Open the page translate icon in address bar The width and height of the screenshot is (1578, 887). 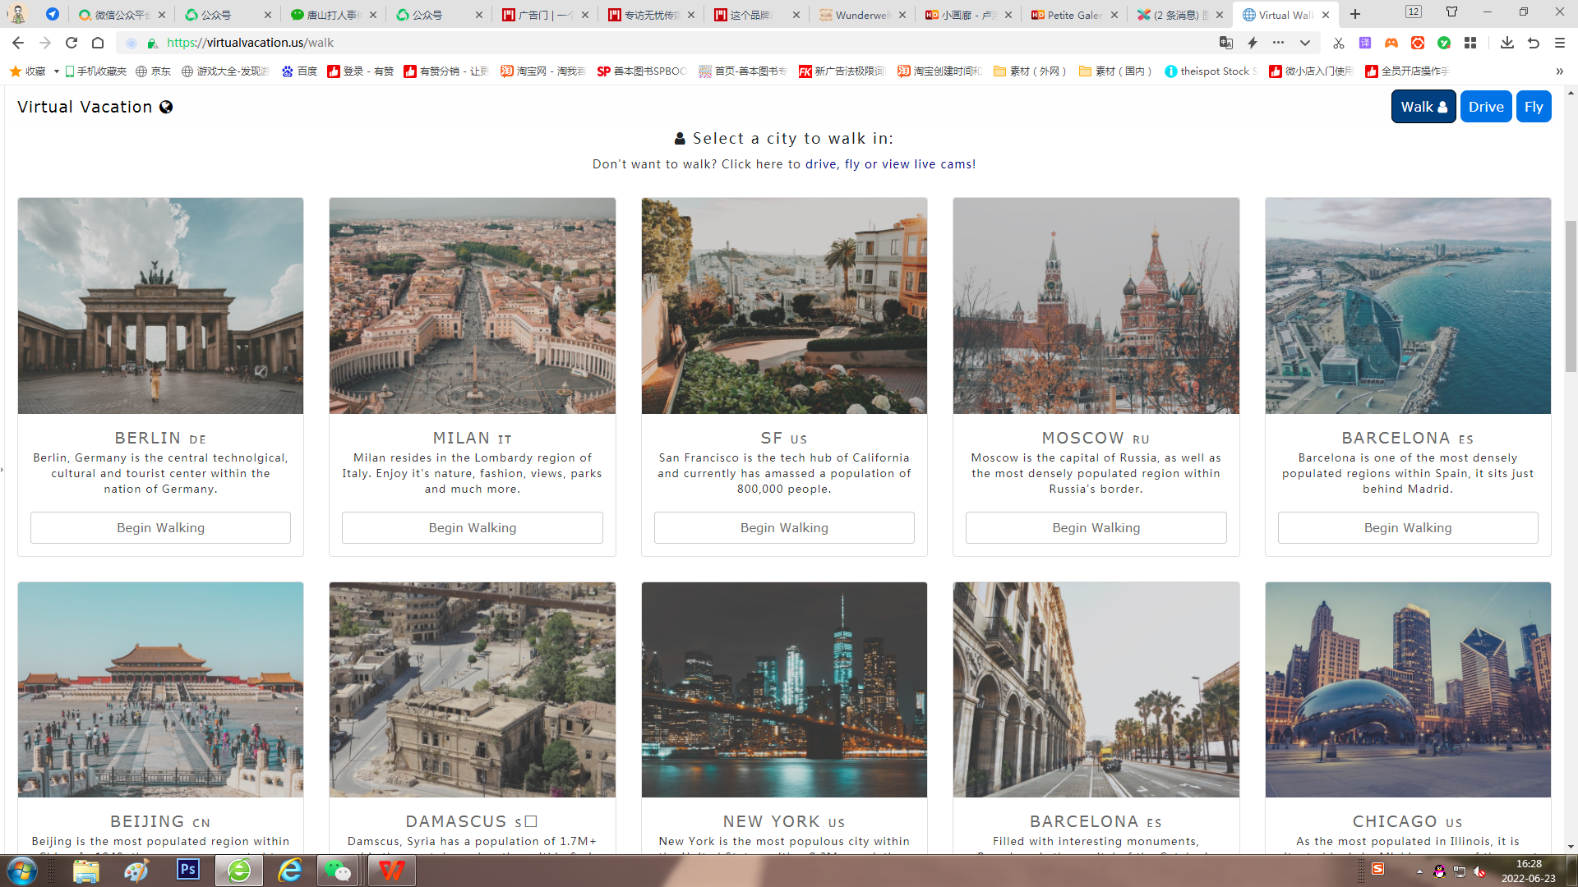coord(1226,43)
